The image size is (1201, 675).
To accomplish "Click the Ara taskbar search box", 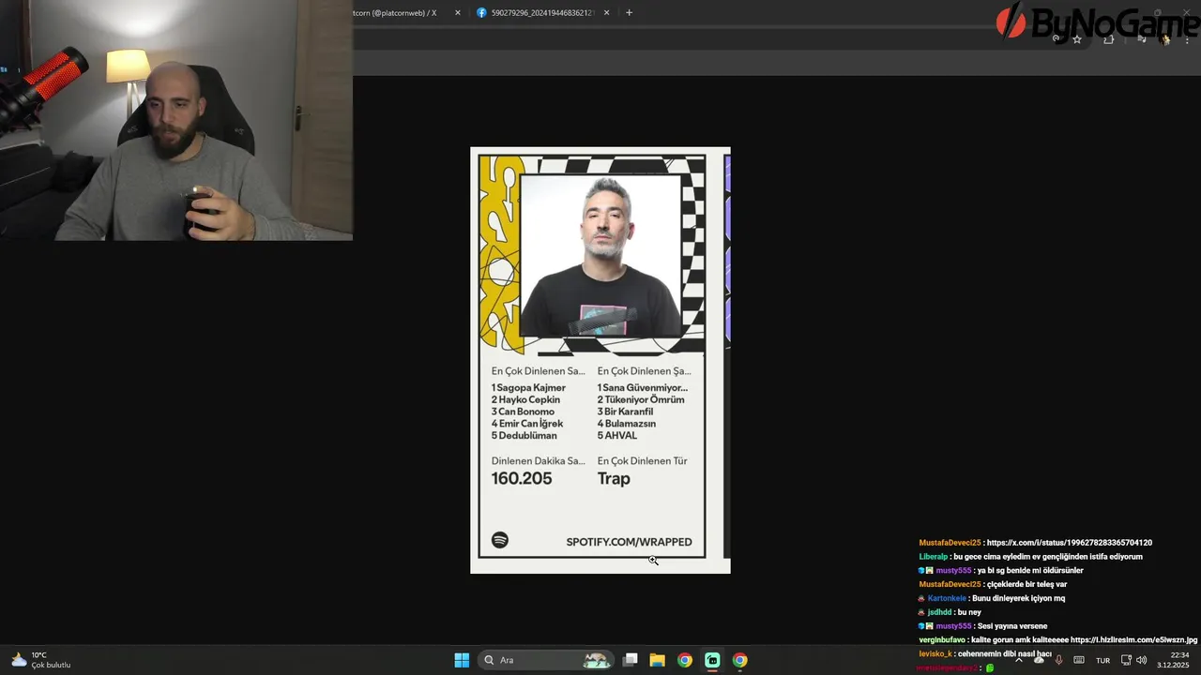I will (547, 660).
